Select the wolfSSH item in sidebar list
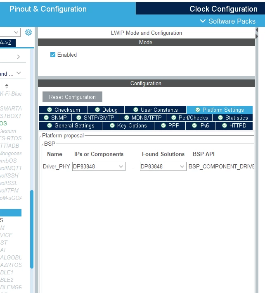The image size is (265, 293). [9, 175]
